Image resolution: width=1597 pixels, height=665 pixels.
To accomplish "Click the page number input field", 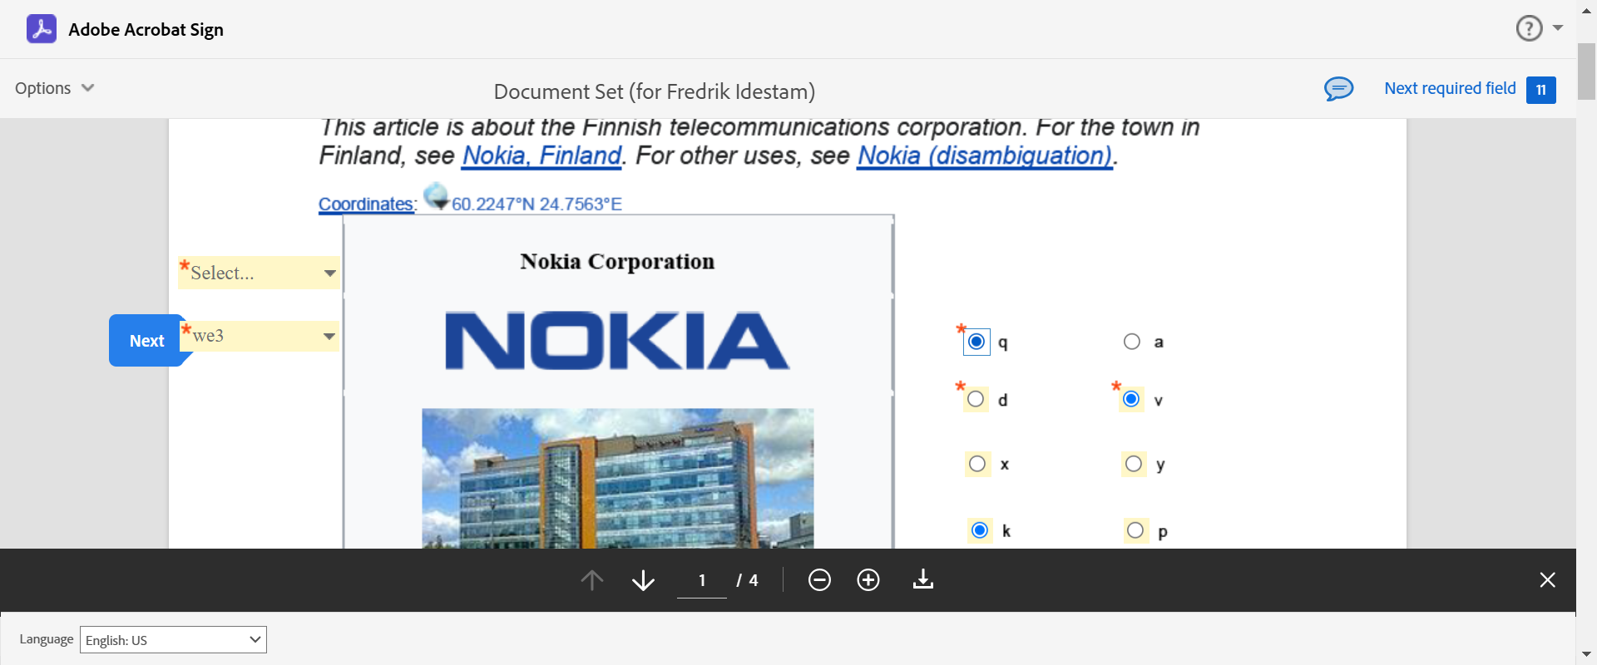I will click(x=702, y=579).
